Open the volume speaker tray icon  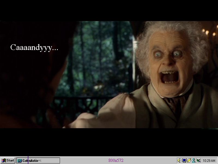(x=179, y=160)
